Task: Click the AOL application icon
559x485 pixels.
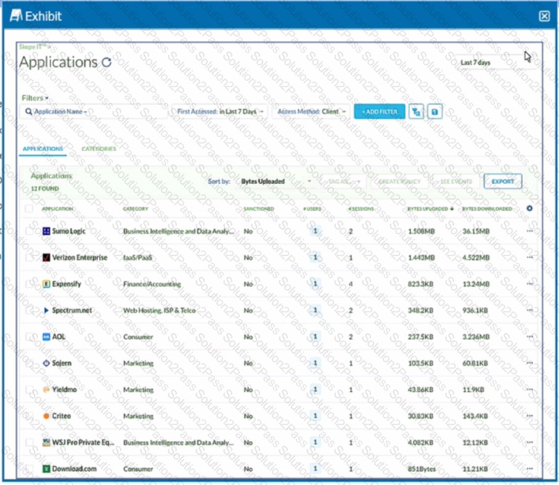Action: pos(46,337)
